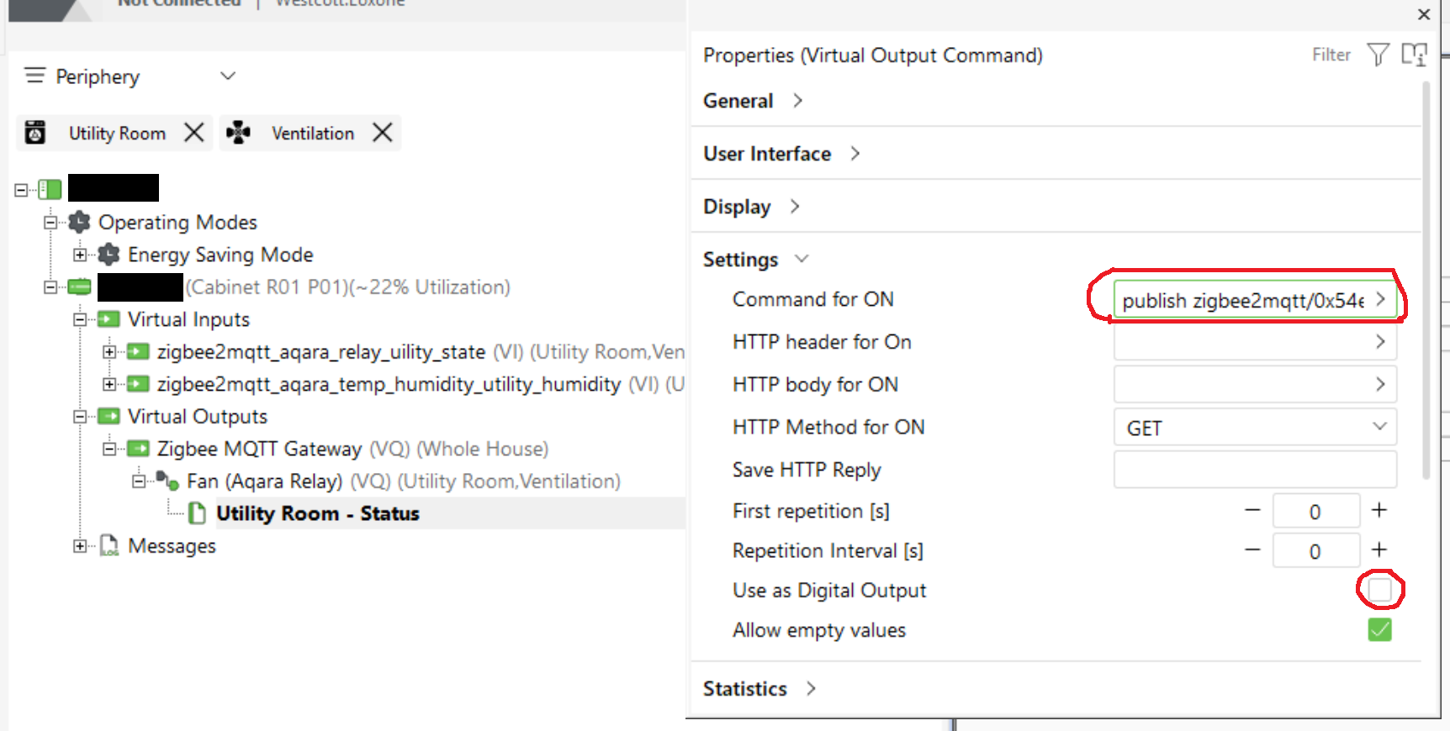Expand the General properties section

[x=797, y=101]
